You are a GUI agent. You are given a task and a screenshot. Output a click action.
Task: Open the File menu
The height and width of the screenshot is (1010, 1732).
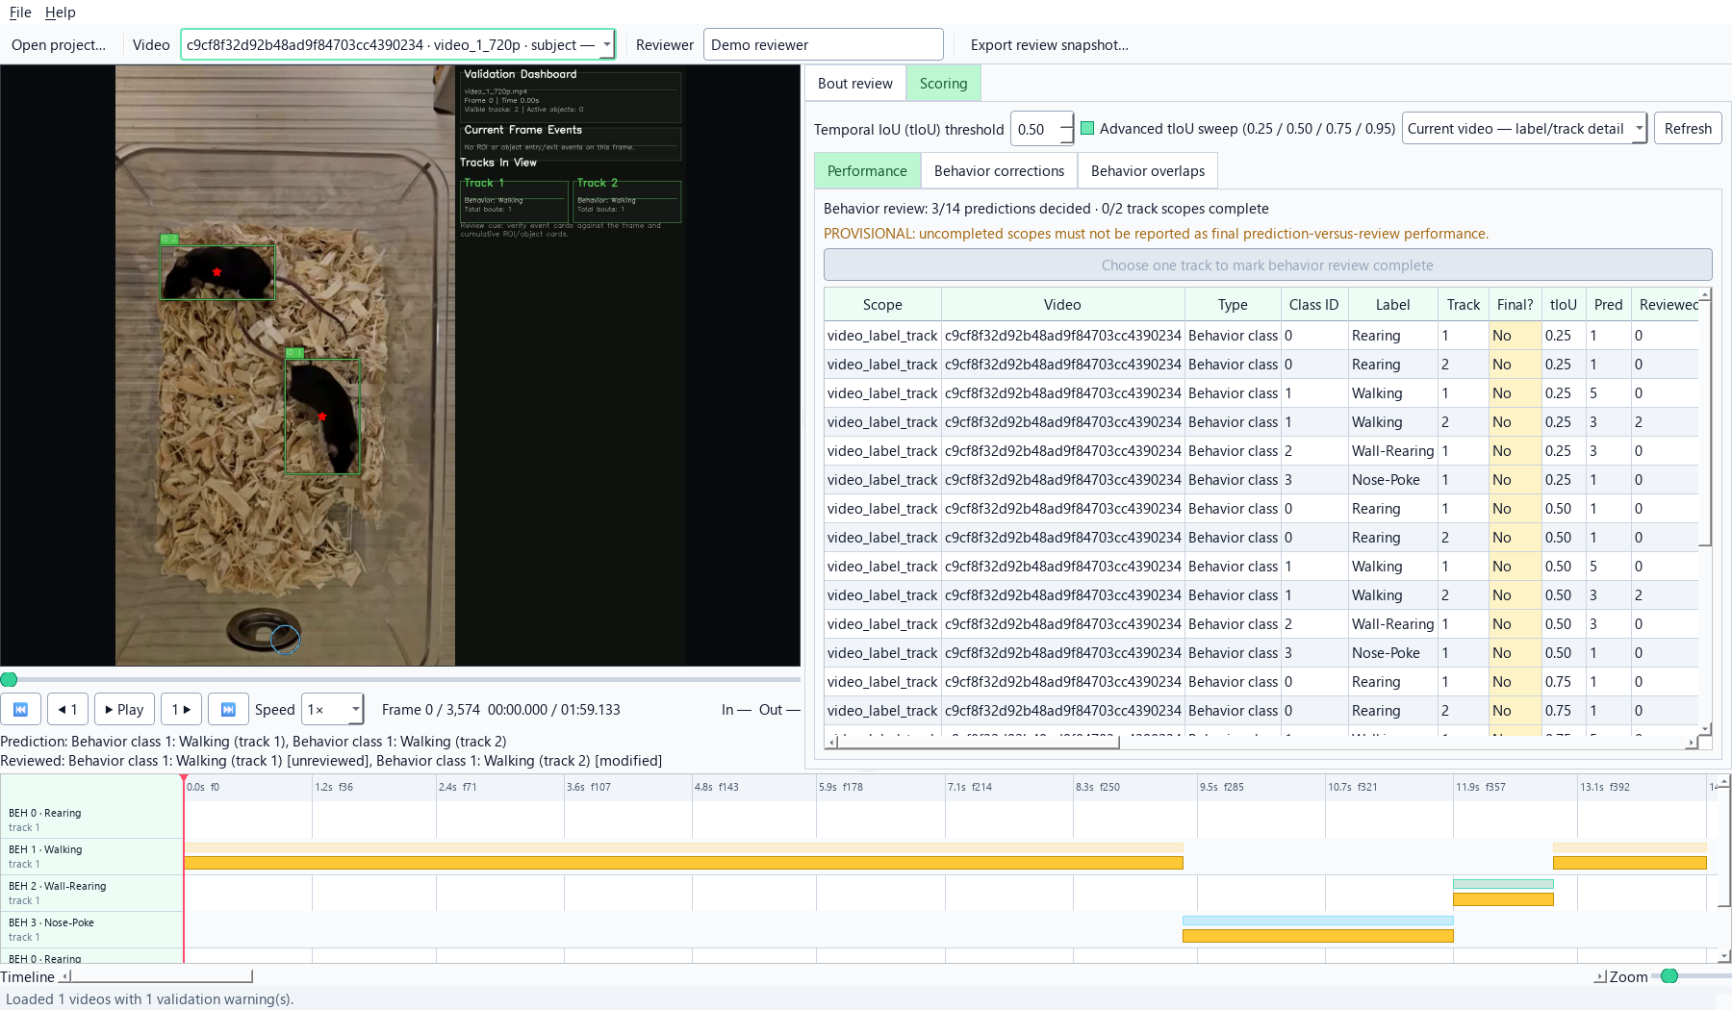(20, 12)
